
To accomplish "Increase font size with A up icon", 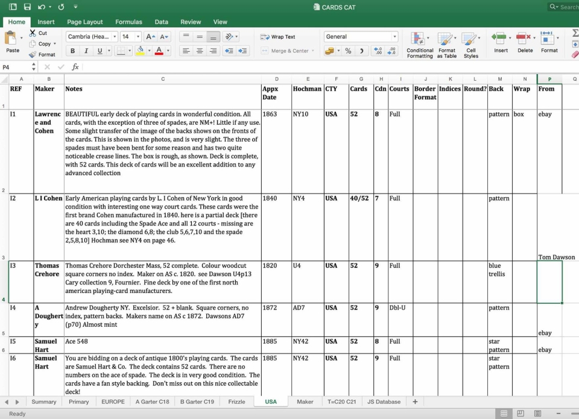I will [150, 37].
